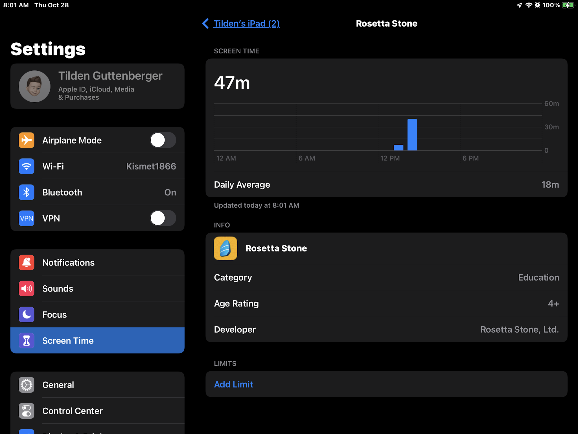Tap the tall blue usage bar
The width and height of the screenshot is (578, 434).
tap(412, 134)
